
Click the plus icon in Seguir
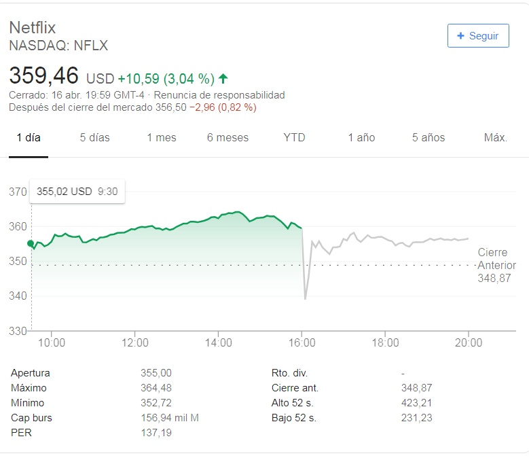(460, 36)
